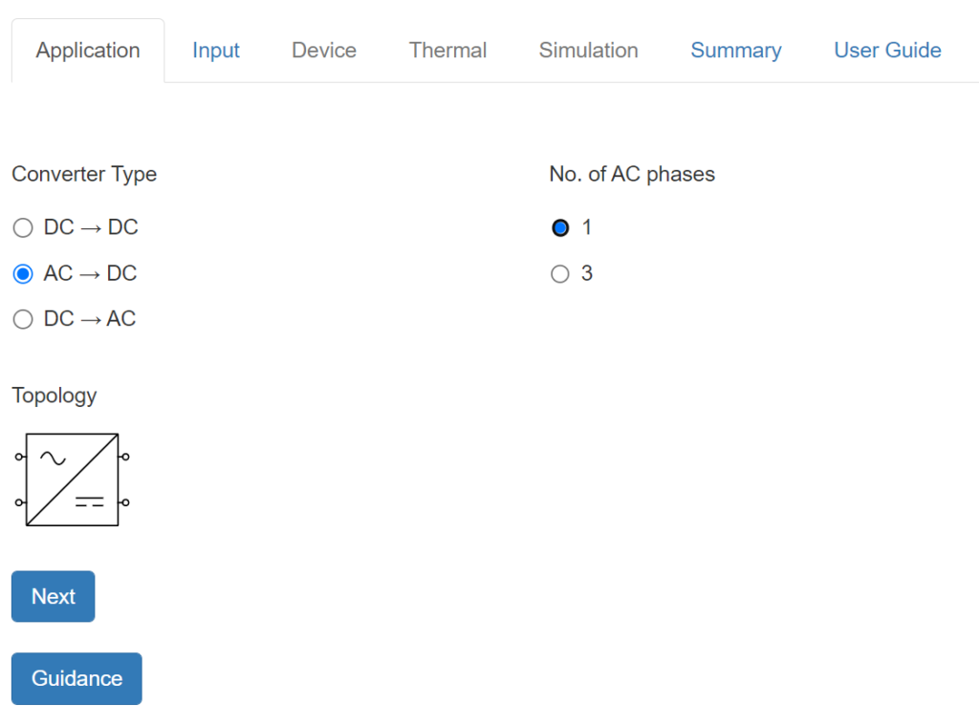
Task: View the Summary tab
Action: [736, 51]
